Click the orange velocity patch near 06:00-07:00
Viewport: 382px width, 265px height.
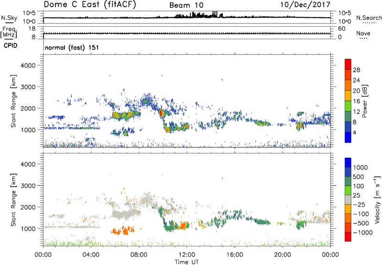pyautogui.click(x=123, y=231)
